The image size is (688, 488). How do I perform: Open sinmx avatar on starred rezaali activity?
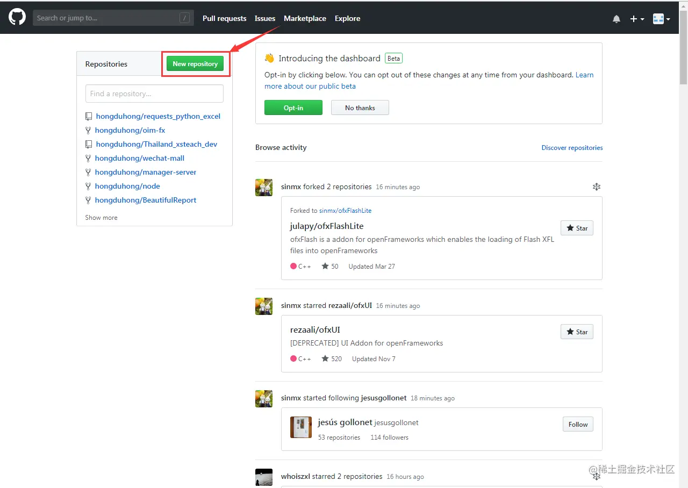[264, 306]
